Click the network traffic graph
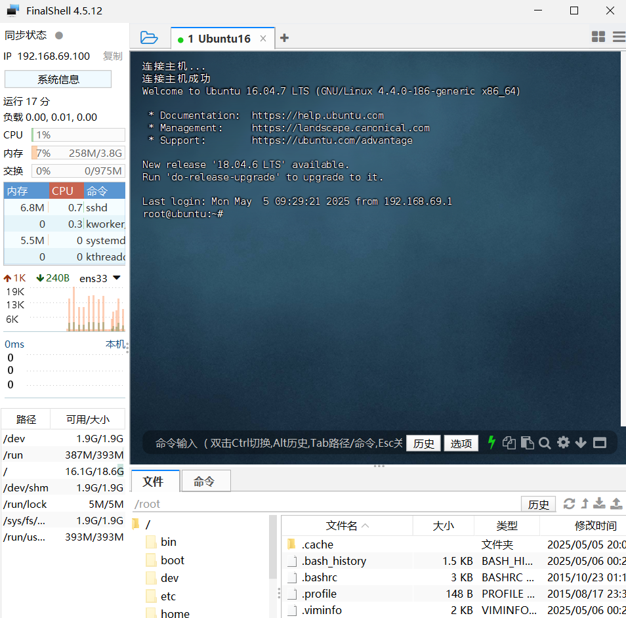626x618 pixels. 65,308
